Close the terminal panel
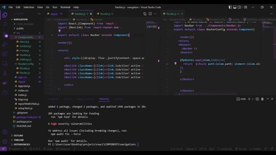 [272, 99]
